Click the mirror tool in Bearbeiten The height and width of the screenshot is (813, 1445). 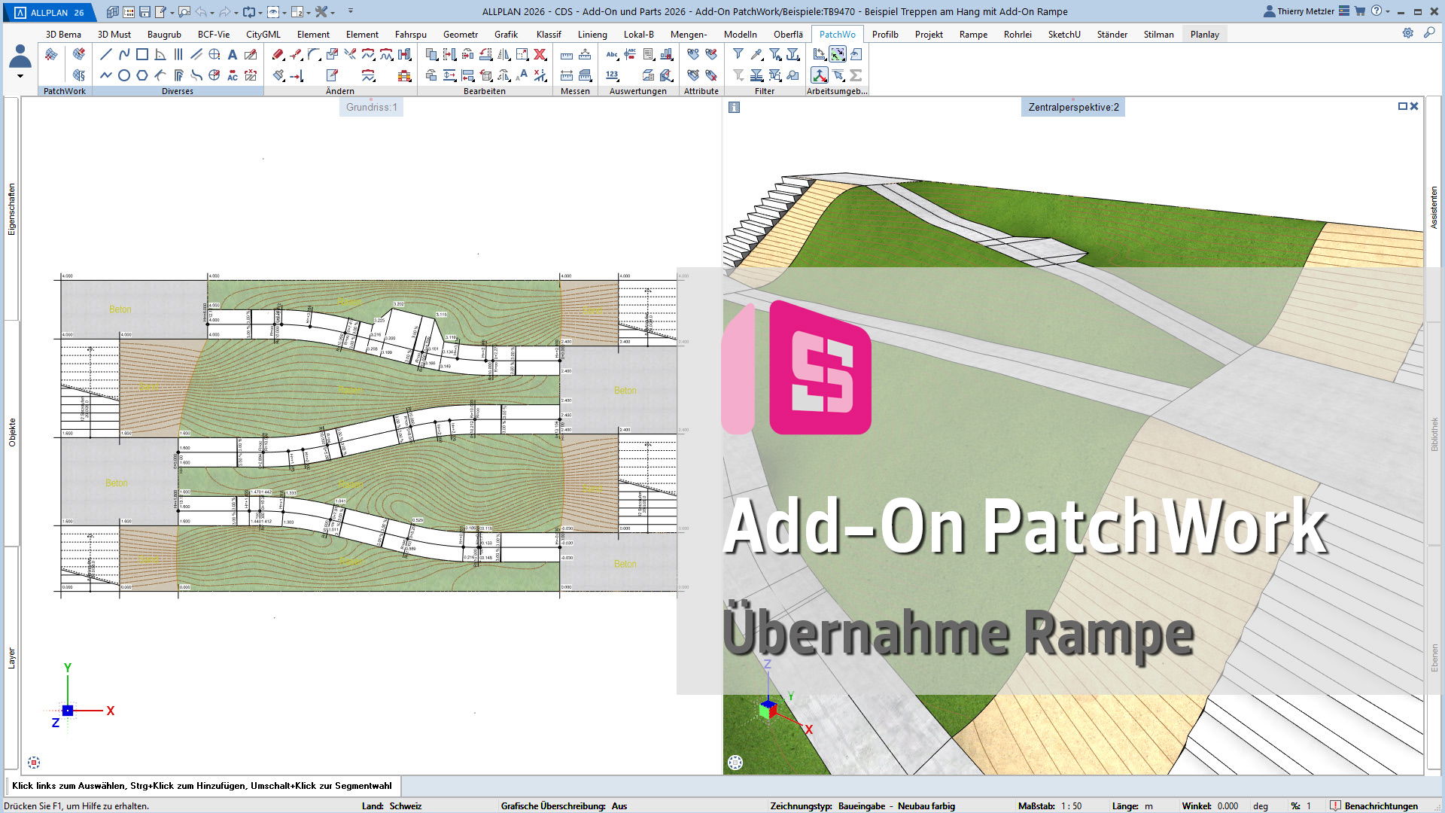(x=503, y=54)
